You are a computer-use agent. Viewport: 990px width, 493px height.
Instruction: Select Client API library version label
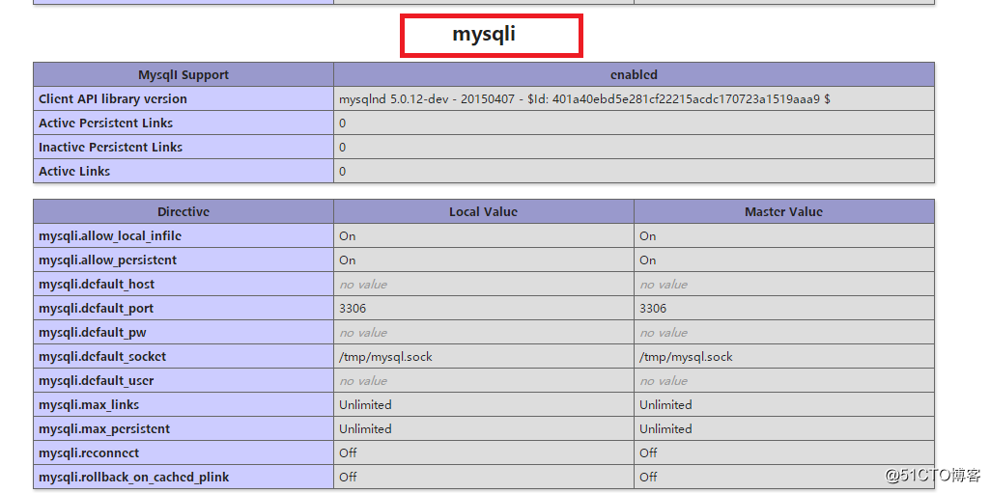[x=113, y=99]
